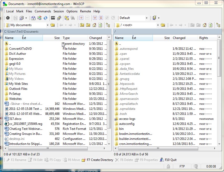Click the Select Files plus icon
This screenshot has width=224, height=172.
81,18
